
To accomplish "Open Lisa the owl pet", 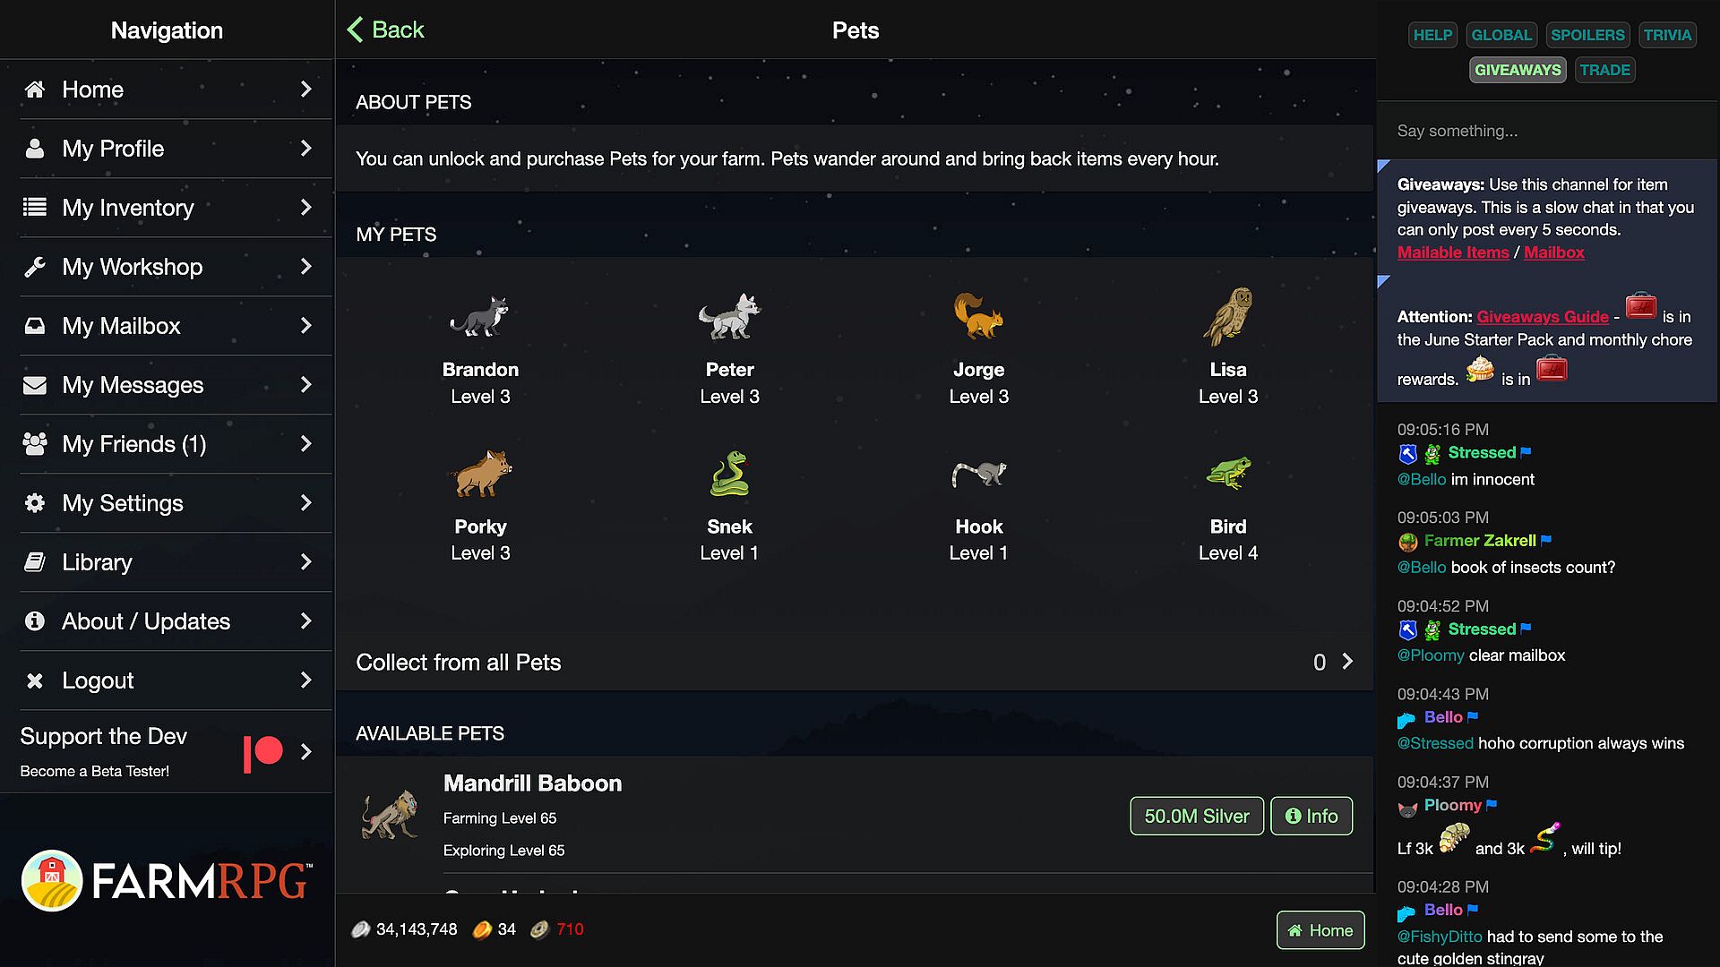I will tap(1228, 316).
